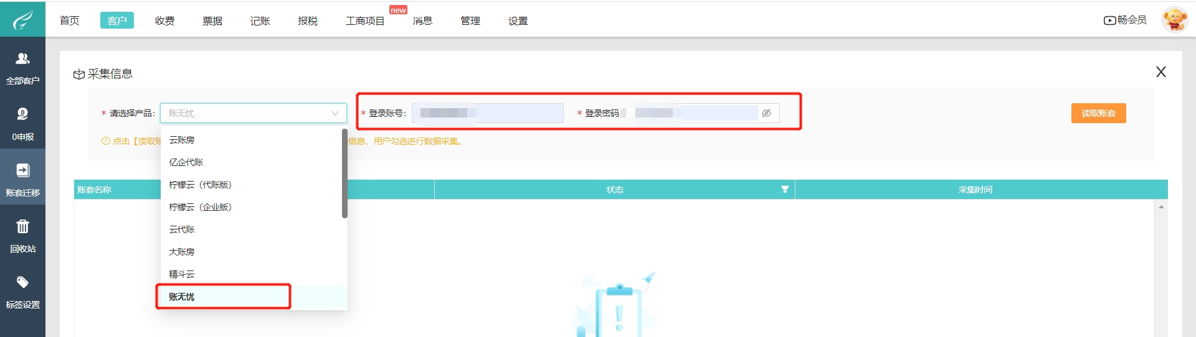Open the user avatar menu
The width and height of the screenshot is (1196, 337).
pos(1174,19)
